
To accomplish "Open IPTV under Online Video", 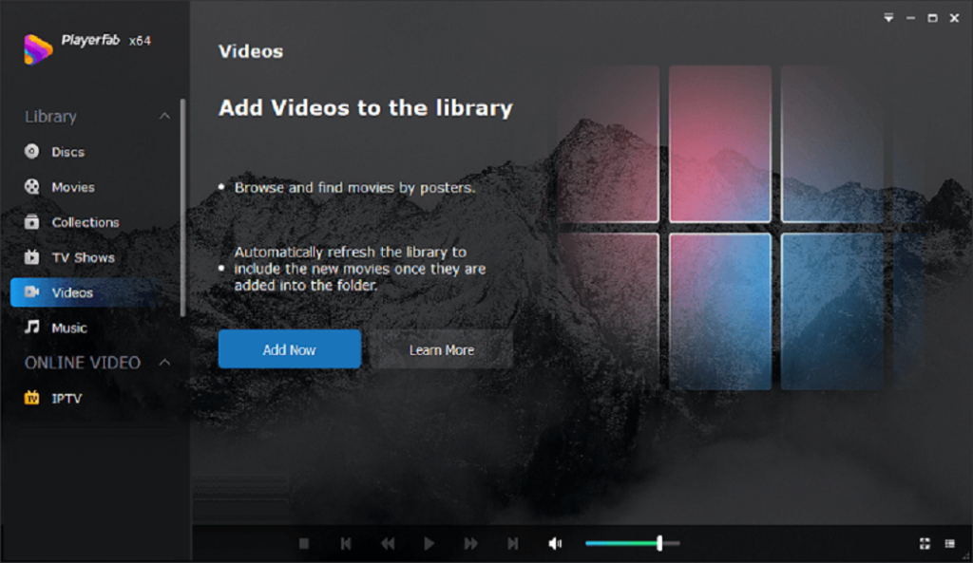I will point(66,399).
